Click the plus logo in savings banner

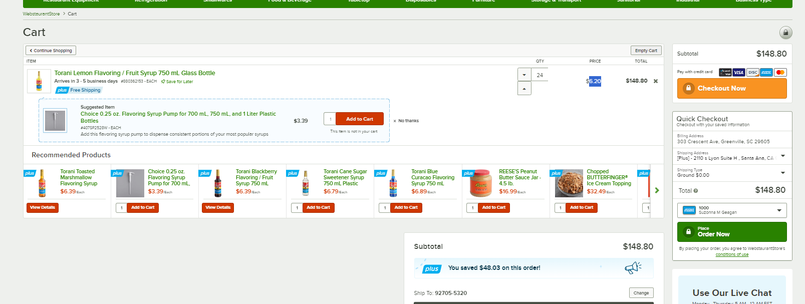[x=432, y=269]
